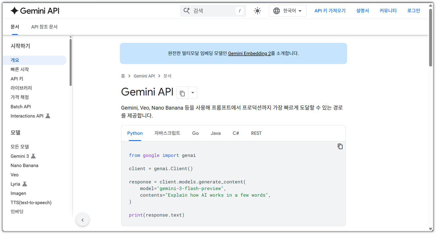
Task: Open Imagen in the sidebar
Action: [18, 193]
